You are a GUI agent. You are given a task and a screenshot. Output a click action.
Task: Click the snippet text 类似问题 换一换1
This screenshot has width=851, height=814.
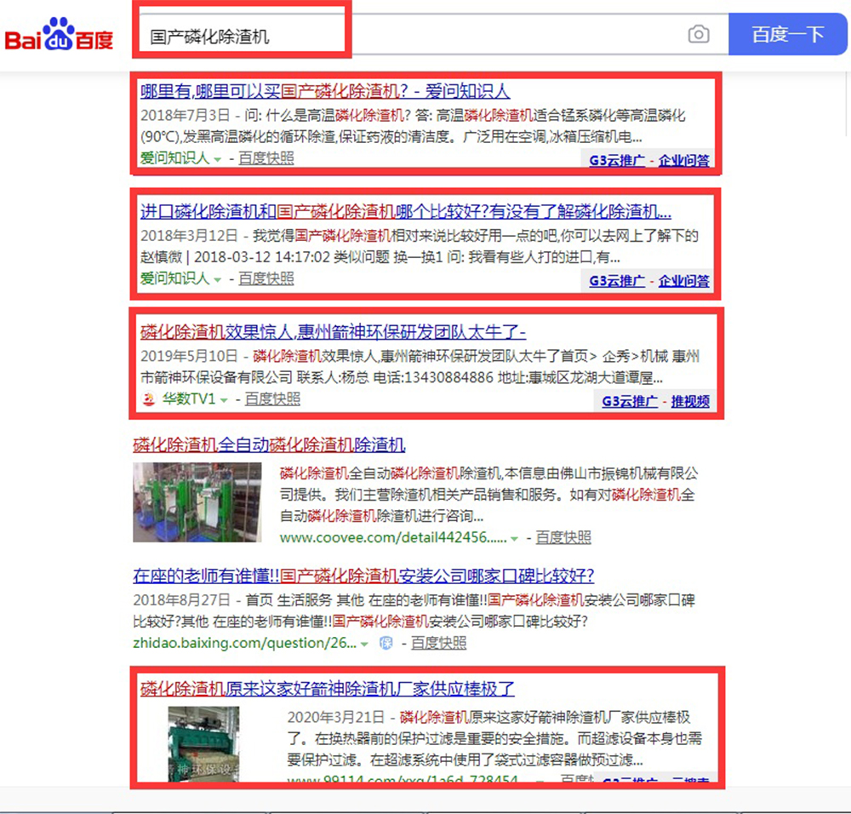click(x=388, y=257)
